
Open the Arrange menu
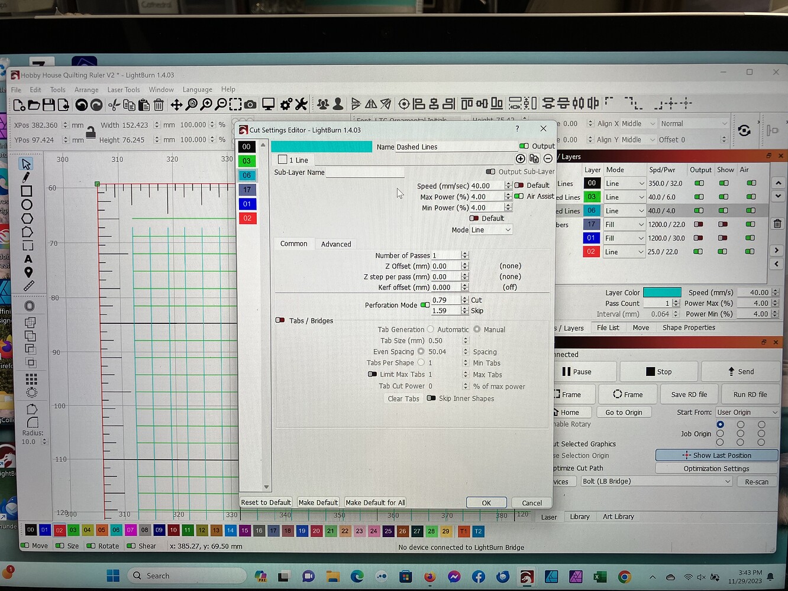click(x=86, y=89)
